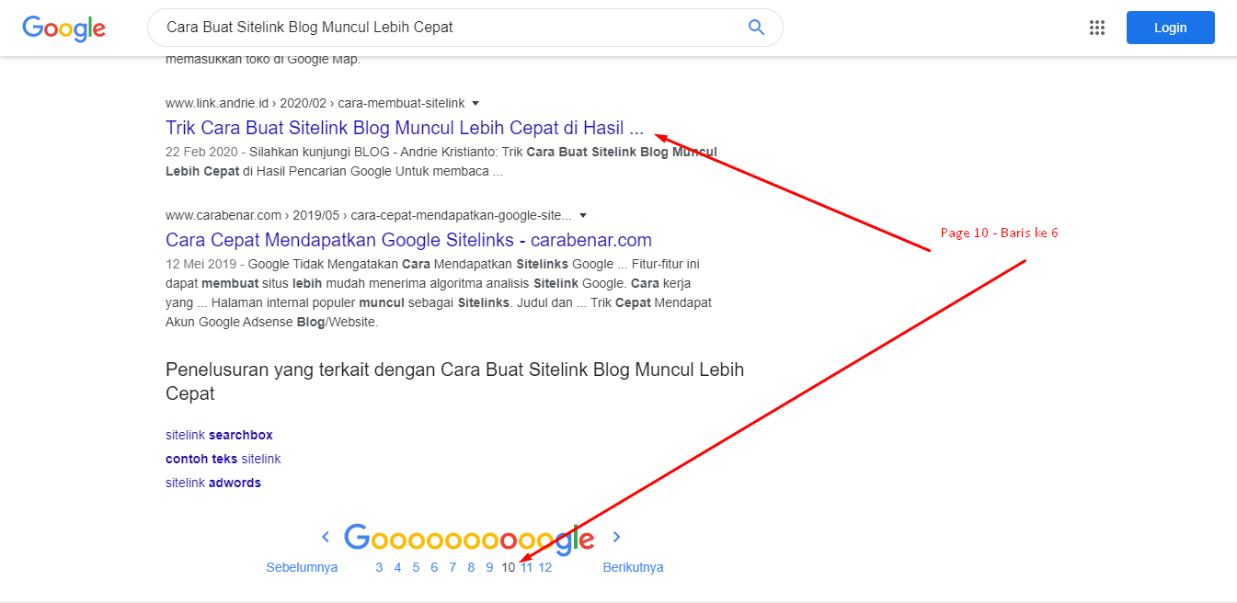This screenshot has width=1237, height=603.
Task: Open 'Trik Cara Buat Sitelink Blog' result
Action: pyautogui.click(x=405, y=128)
